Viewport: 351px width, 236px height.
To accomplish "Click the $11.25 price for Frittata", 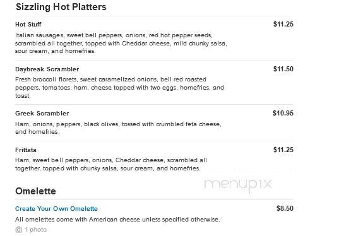I will tap(283, 150).
